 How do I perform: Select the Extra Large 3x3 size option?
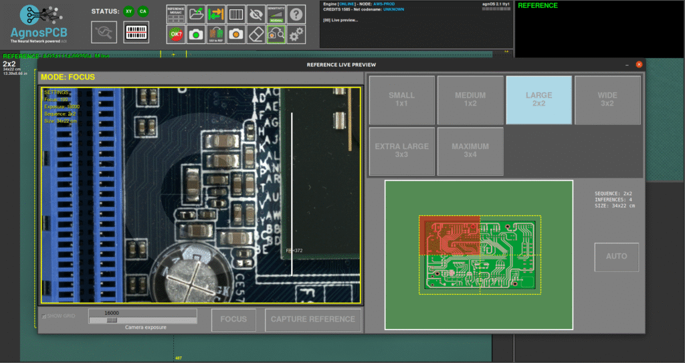pyautogui.click(x=402, y=150)
